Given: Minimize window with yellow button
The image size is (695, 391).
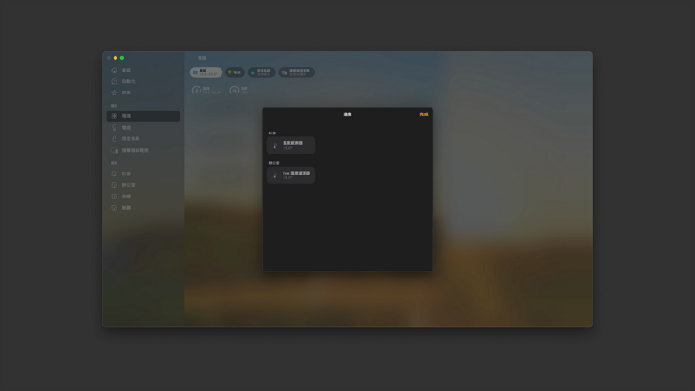Looking at the screenshot, I should click(116, 58).
